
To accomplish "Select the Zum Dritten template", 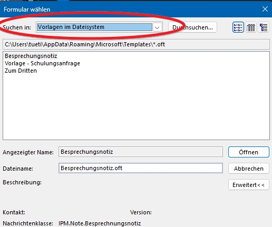I will (x=21, y=71).
